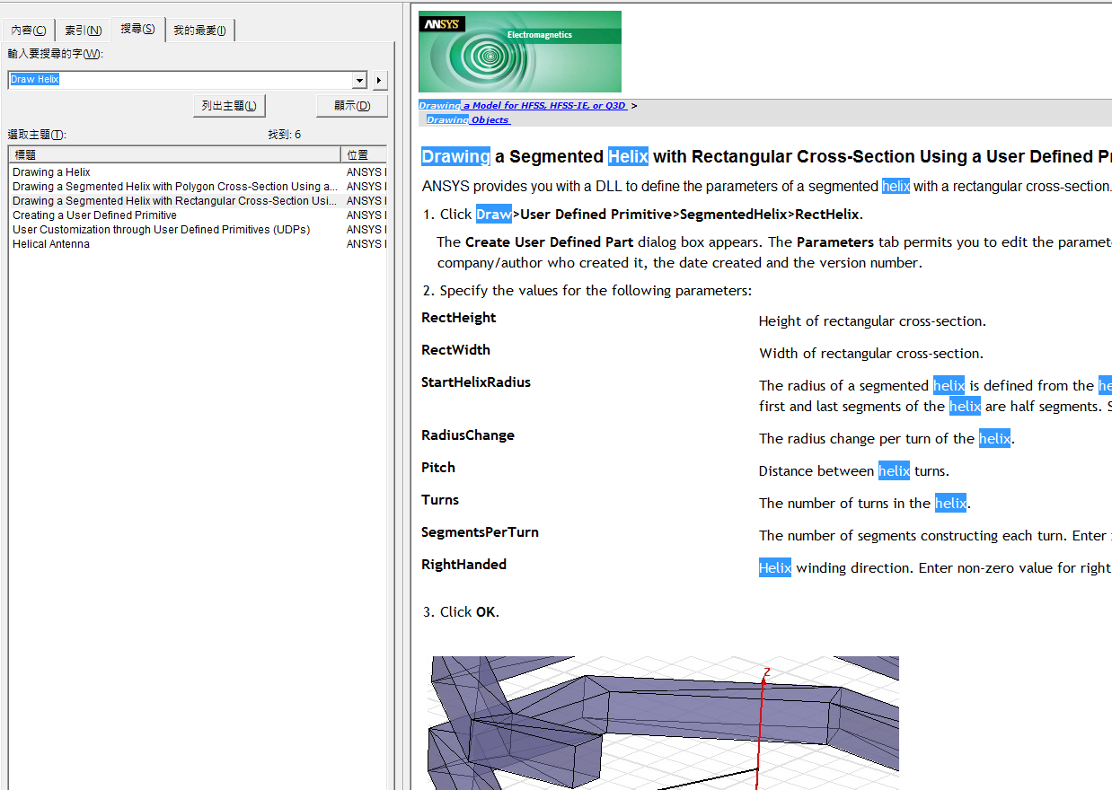Click the ANSYS Electromagnetics banner image
Viewport: 1112px width, 790px height.
(520, 51)
